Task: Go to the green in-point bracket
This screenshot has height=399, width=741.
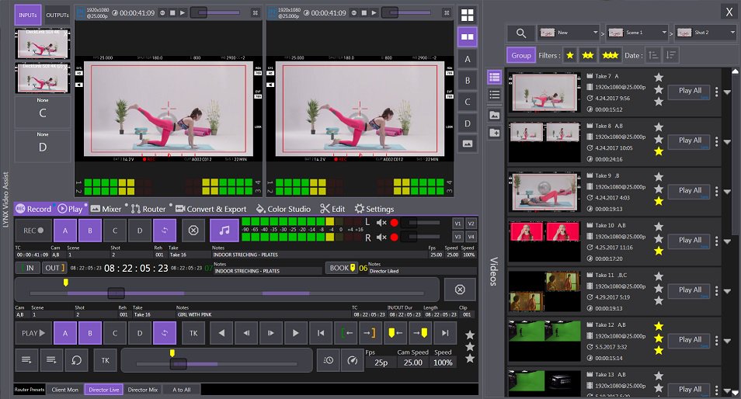Action: (x=346, y=333)
